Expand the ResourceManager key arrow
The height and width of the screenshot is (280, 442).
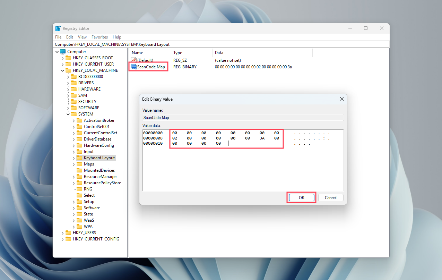pyautogui.click(x=73, y=177)
